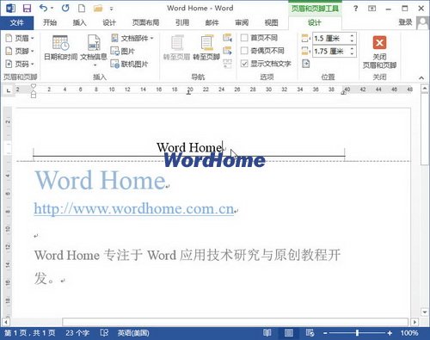Adjust the zoom slider handle
430x340 pixels.
click(357, 333)
